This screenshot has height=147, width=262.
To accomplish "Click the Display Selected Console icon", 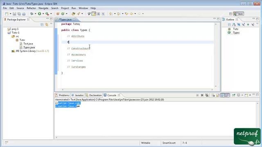I will pyautogui.click(x=239, y=95).
